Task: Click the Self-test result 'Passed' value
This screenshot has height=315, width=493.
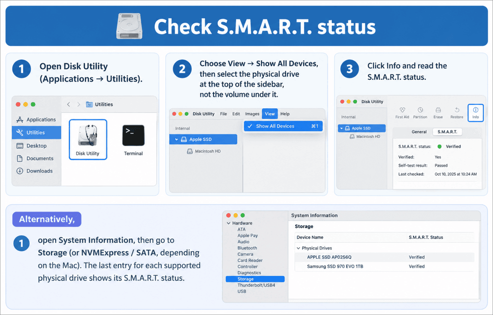Action: (x=441, y=165)
